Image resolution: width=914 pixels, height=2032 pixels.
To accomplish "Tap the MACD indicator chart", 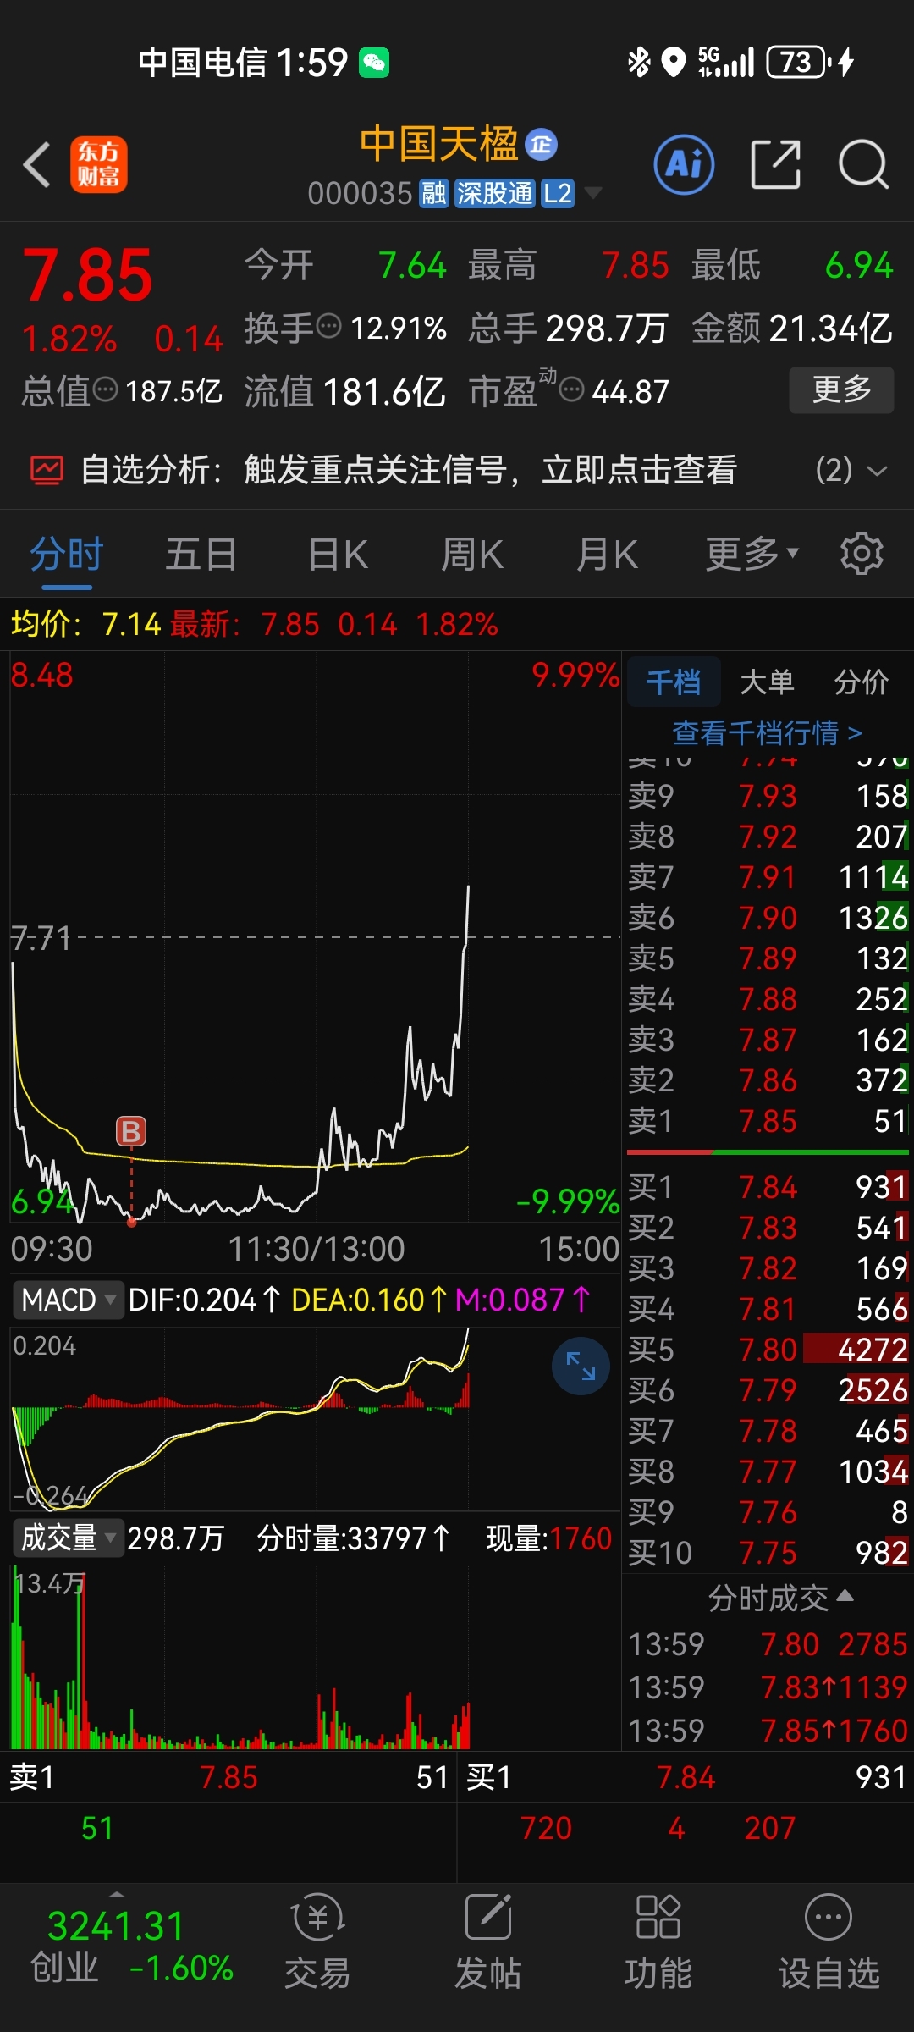I will (315, 1417).
